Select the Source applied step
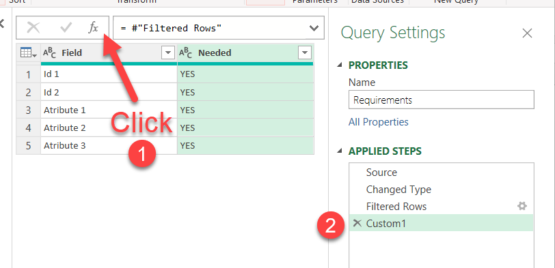The width and height of the screenshot is (555, 268). click(441, 173)
